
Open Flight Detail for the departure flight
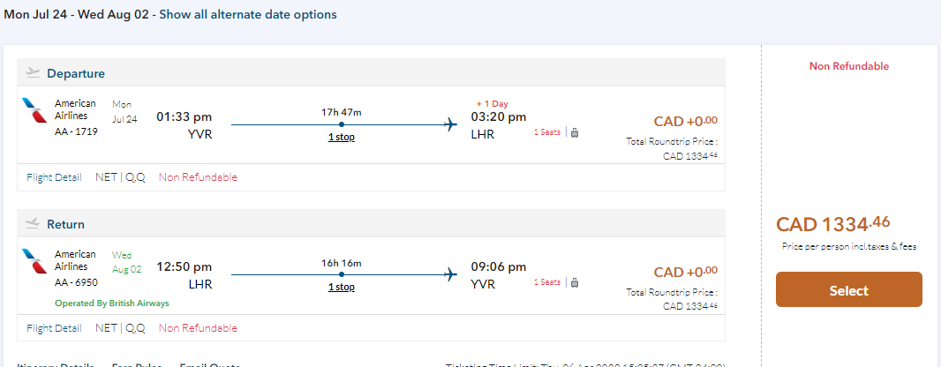click(x=56, y=177)
